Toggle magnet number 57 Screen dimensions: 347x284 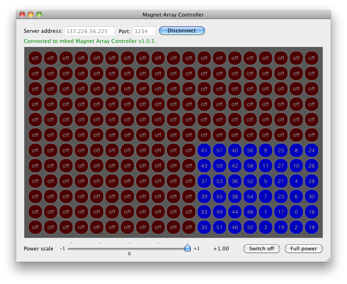click(219, 150)
